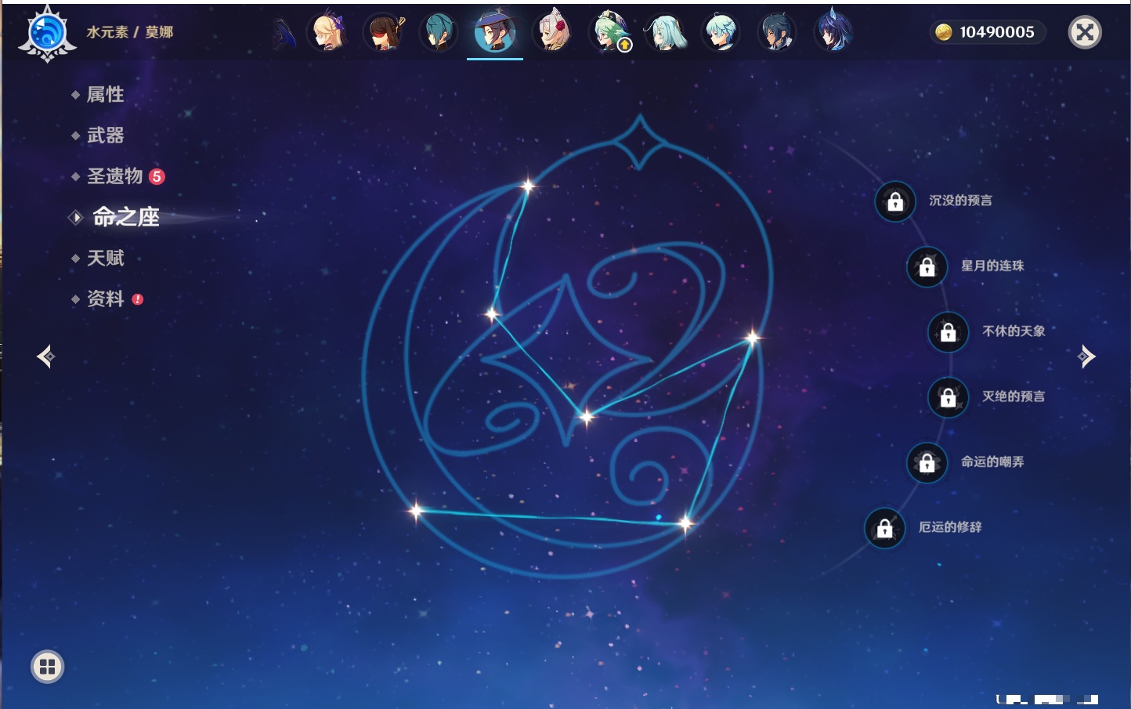The image size is (1131, 709).
Task: Open the locked 星月的连珠 constellation
Action: (x=927, y=267)
